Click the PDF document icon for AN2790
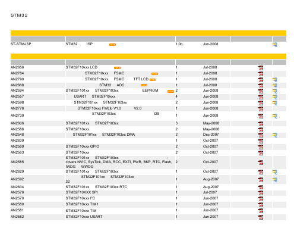Viewport: 294px width, 228px height. 261,80
